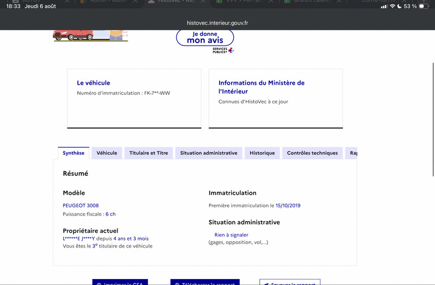Click the 'Vous êtes le 3e titulaire' line
435x285 pixels.
(108, 246)
